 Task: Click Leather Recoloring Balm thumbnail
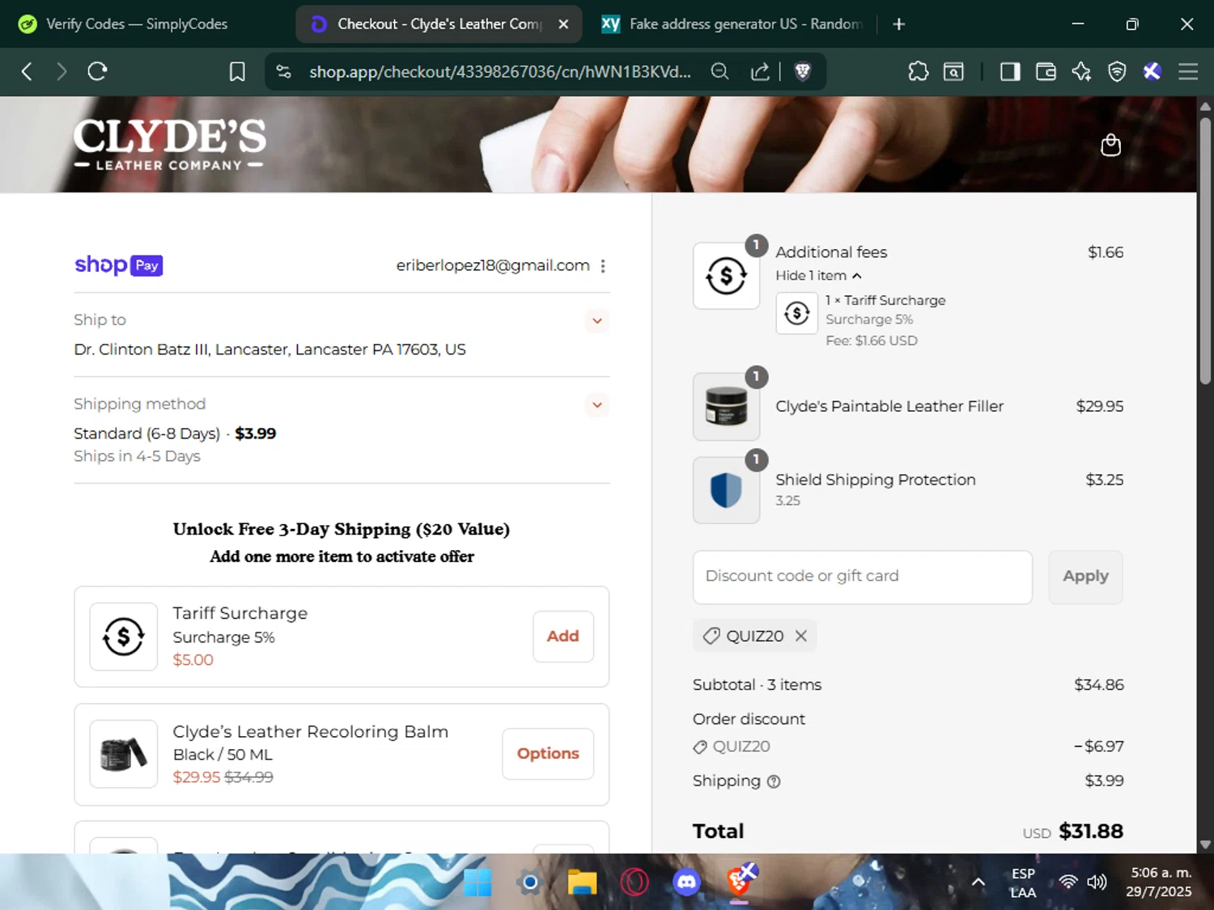[x=124, y=754]
